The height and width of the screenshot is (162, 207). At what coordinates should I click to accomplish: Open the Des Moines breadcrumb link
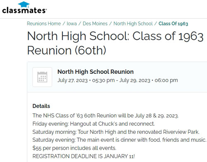coord(95,24)
